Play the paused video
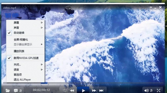The height and width of the screenshot is (93, 167). coord(83,90)
